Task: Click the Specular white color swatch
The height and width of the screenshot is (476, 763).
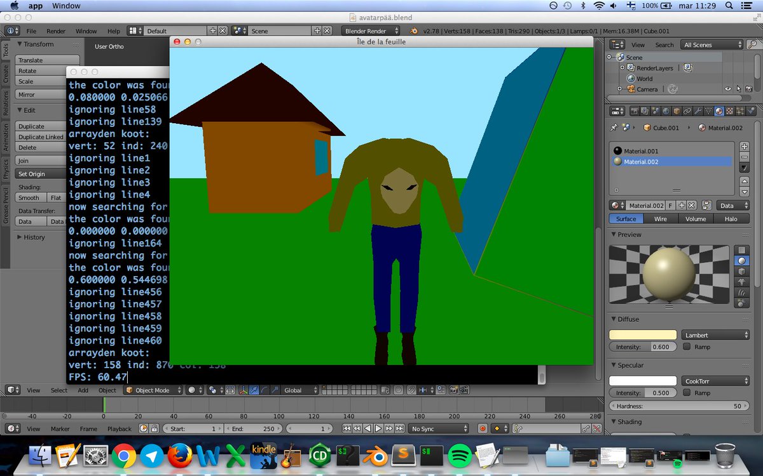Action: pos(643,381)
